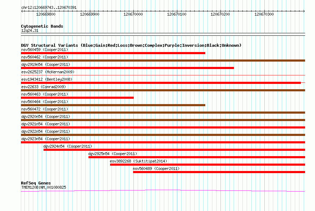Viewport: 315px width, 211px height.
Task: Click ruler position 120669900
Action: click(90, 14)
